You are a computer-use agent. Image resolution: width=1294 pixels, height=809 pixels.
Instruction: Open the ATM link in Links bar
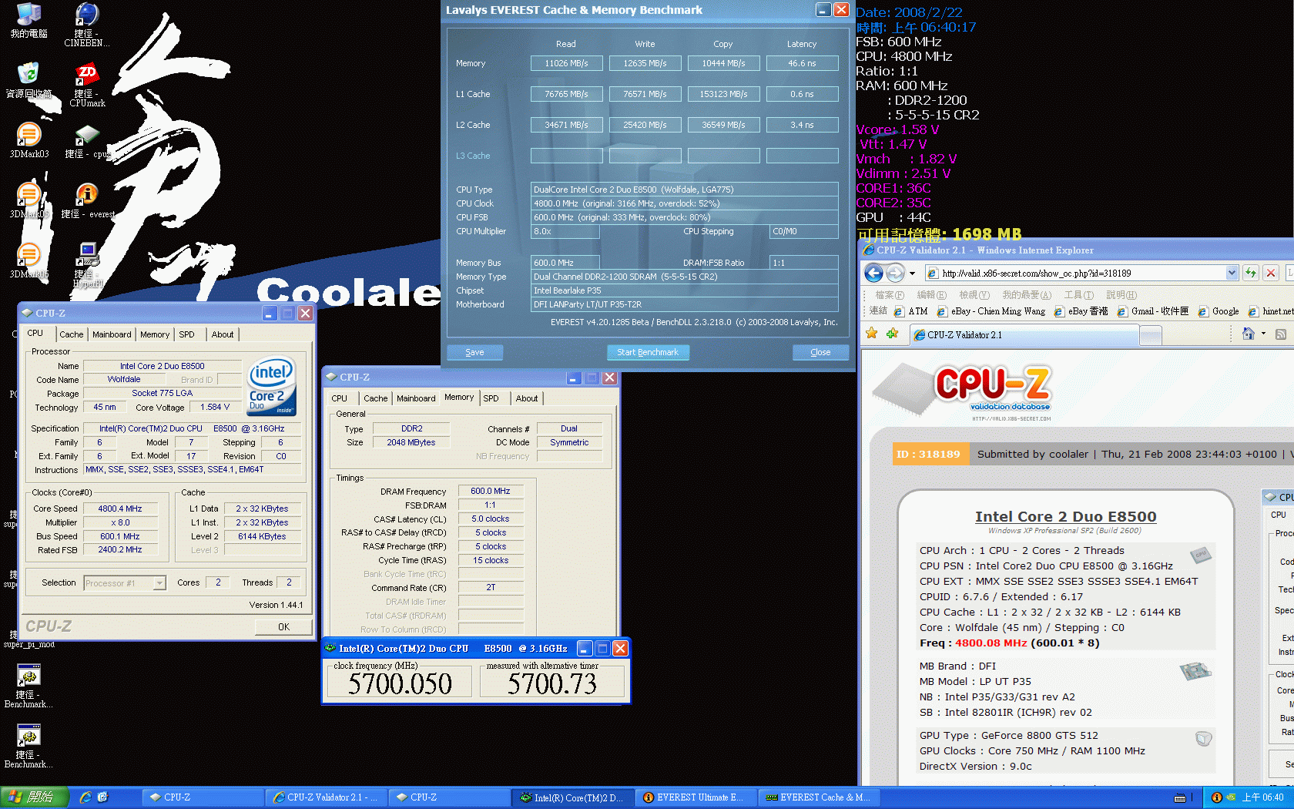(911, 311)
